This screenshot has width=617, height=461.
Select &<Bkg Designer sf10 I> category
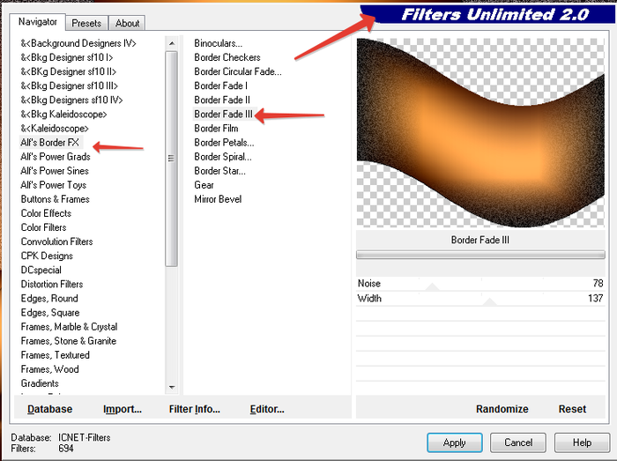coord(67,57)
